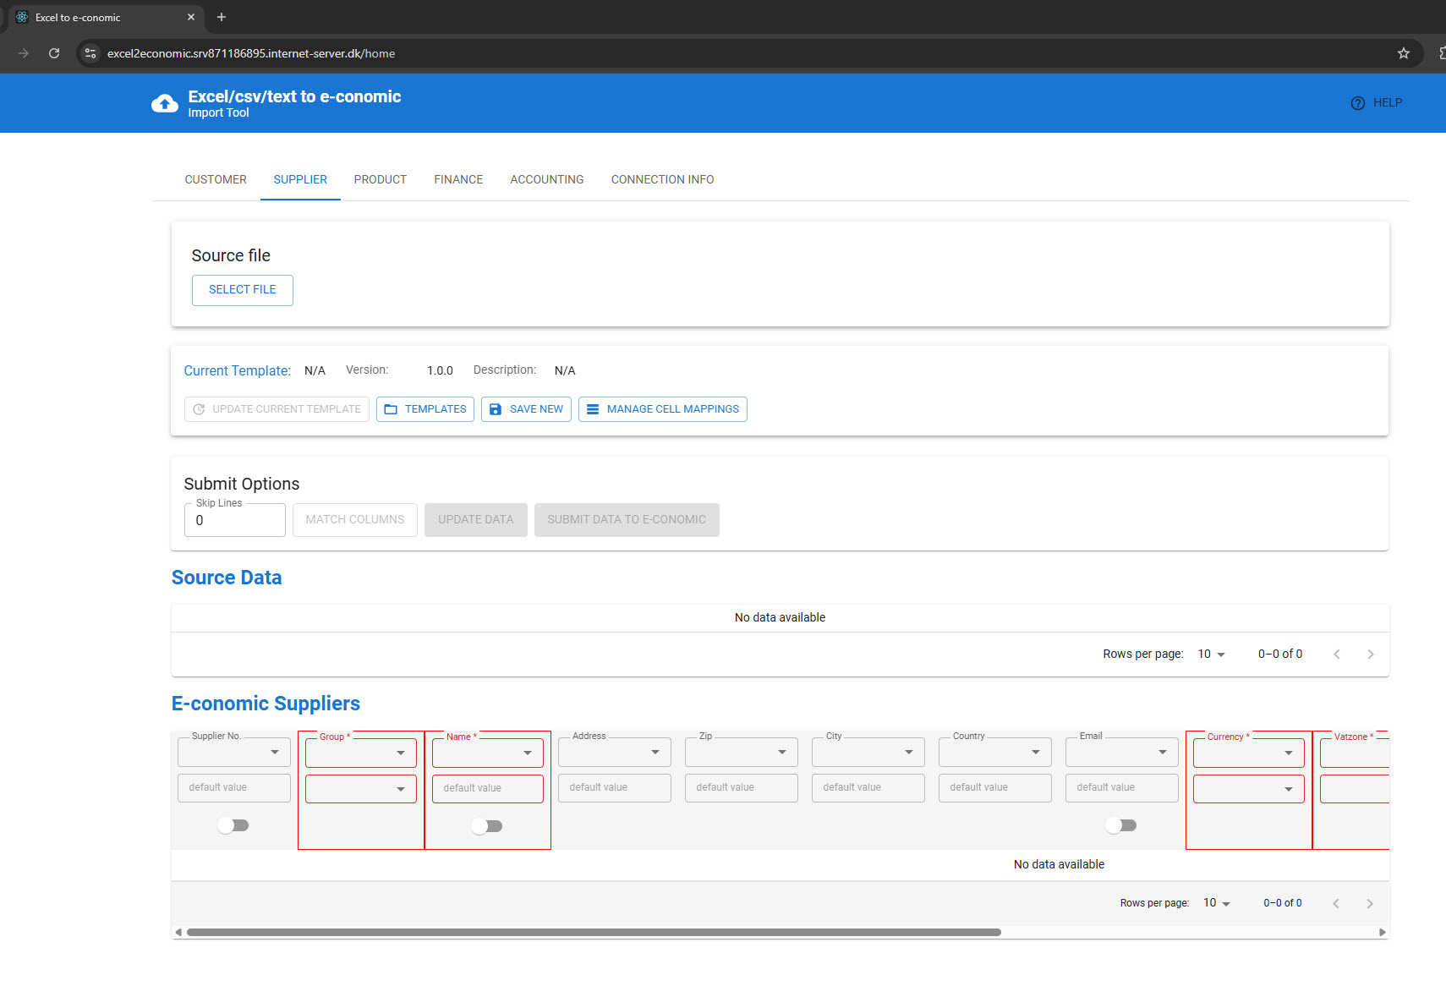
Task: Open the Address column dropdown
Action: point(615,752)
